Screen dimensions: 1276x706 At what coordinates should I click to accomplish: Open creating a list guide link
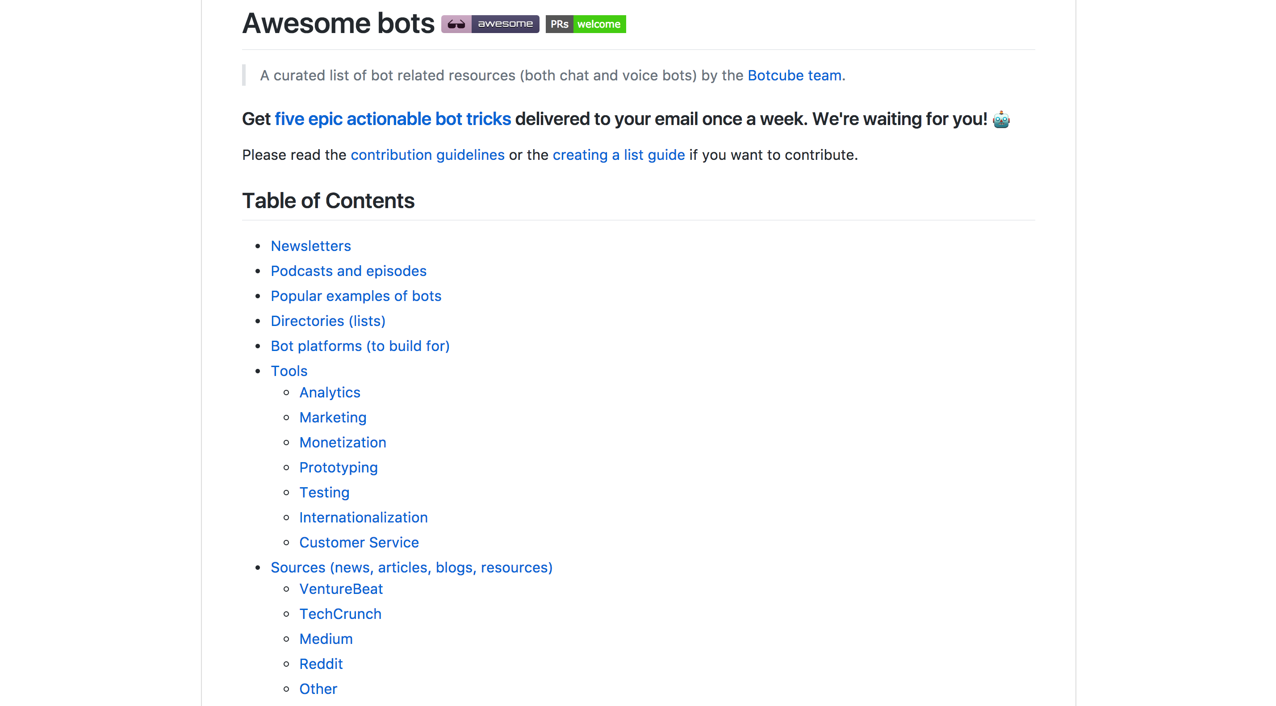click(618, 155)
